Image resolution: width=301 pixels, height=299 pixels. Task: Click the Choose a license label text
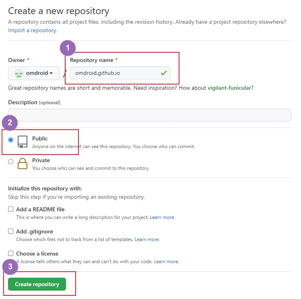pos(37,254)
